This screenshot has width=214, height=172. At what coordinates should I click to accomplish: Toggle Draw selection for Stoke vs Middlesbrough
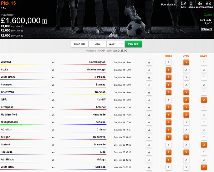click(x=186, y=70)
